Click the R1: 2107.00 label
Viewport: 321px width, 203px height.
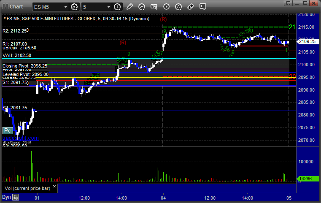14,44
